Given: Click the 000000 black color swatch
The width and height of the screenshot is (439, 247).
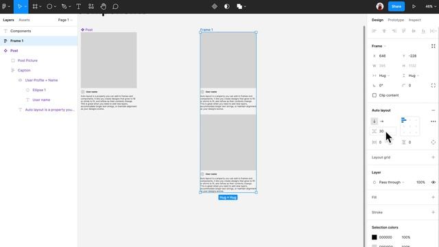Looking at the screenshot, I should pos(375,237).
